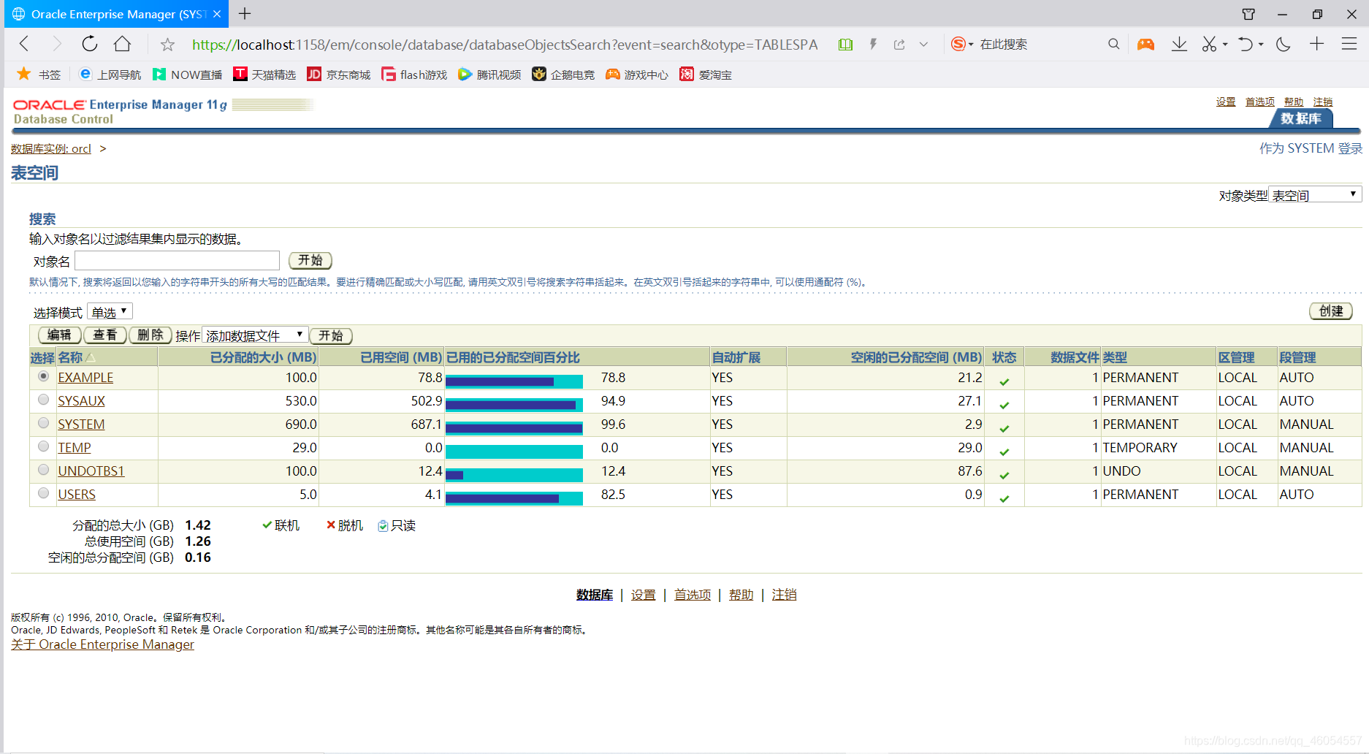This screenshot has width=1369, height=754.
Task: Open the hamburger browser menu
Action: (x=1349, y=44)
